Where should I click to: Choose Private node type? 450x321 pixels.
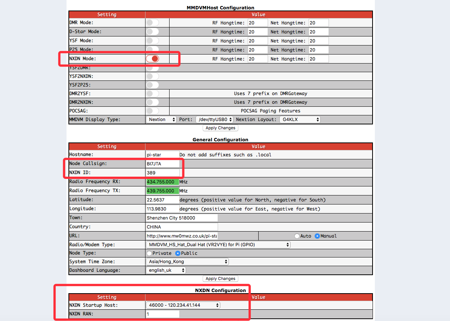pyautogui.click(x=149, y=253)
